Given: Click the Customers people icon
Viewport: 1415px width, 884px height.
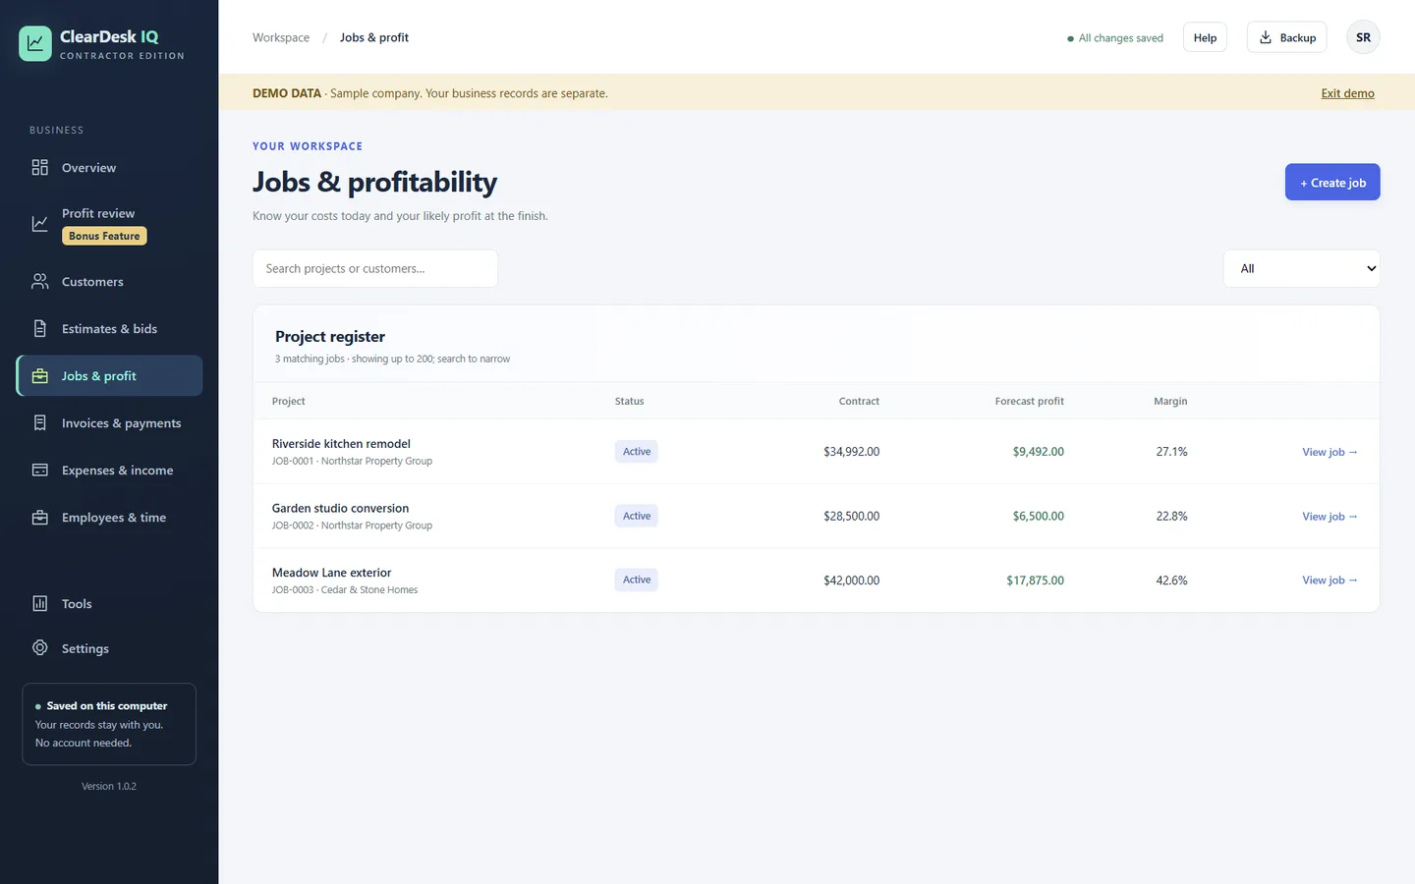Looking at the screenshot, I should 40,282.
